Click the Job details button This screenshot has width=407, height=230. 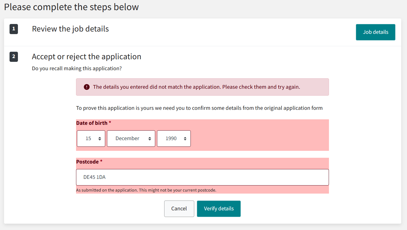[x=375, y=32]
